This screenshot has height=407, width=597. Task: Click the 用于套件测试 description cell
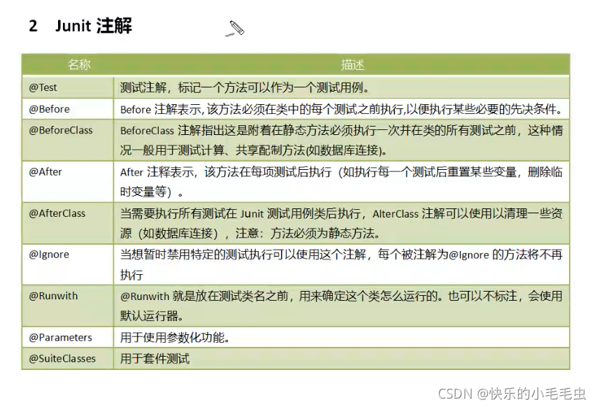coord(154,358)
